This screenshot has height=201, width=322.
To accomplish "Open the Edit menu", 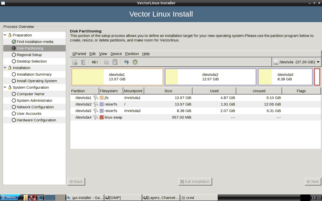I will pyautogui.click(x=93, y=54).
